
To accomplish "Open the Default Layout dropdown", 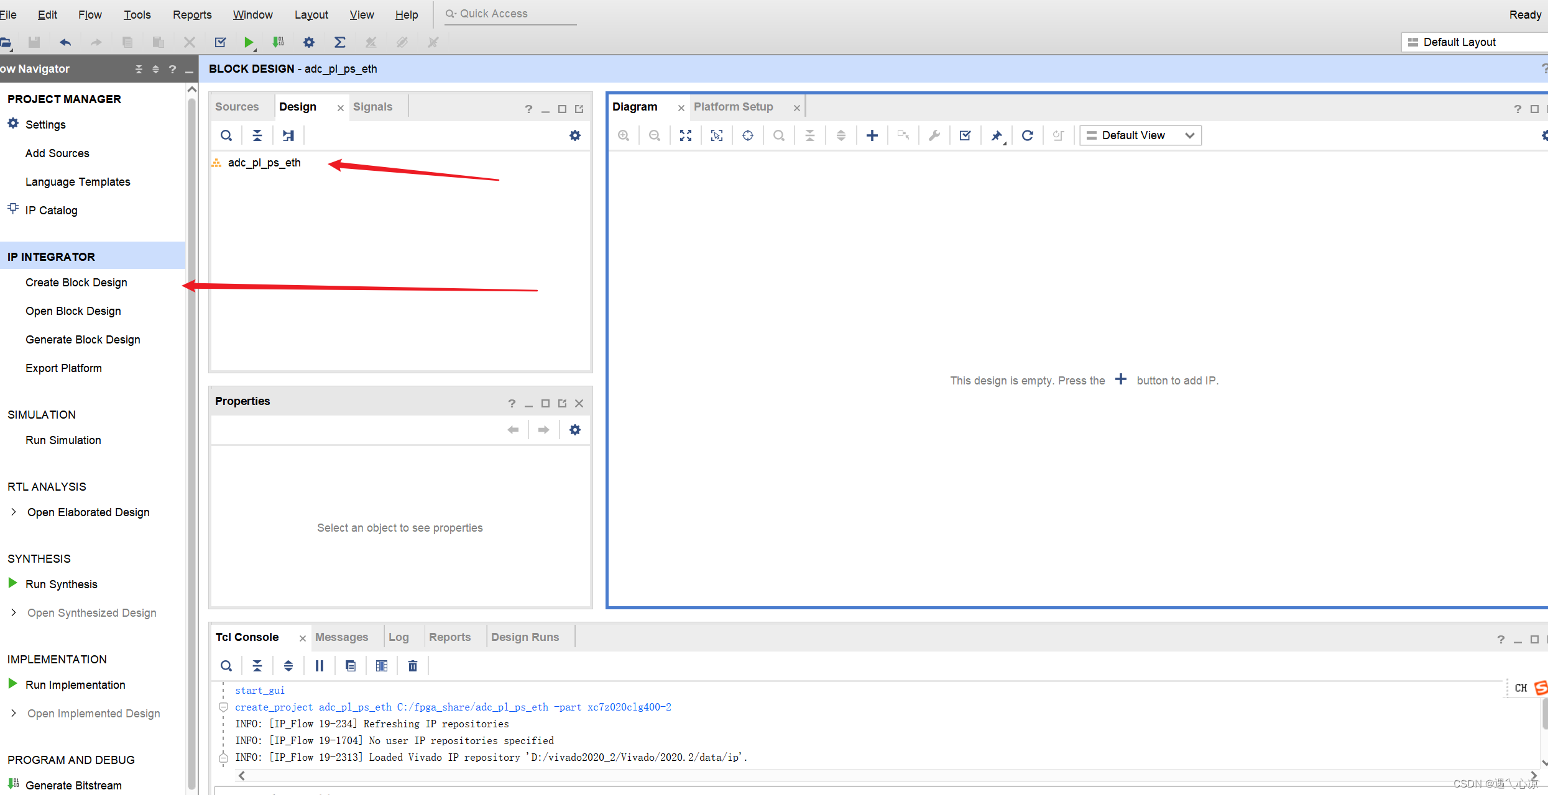I will point(1473,42).
